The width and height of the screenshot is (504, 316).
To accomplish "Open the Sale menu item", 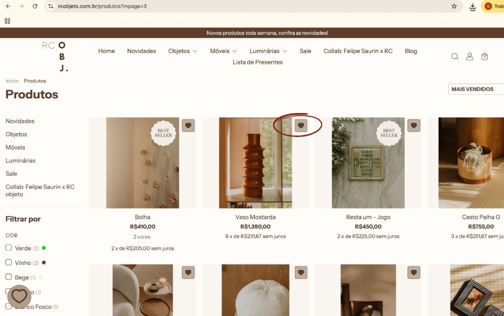I will (x=305, y=51).
